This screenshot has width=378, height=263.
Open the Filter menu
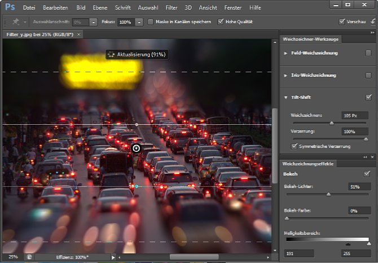[x=172, y=8]
